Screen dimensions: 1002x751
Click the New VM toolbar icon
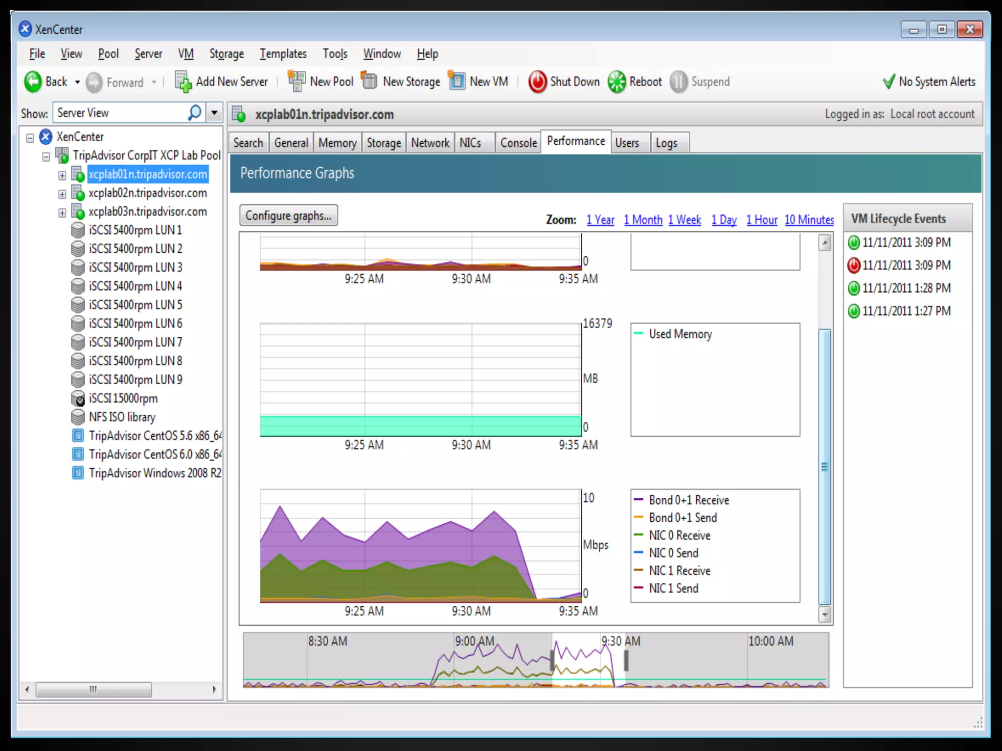[x=456, y=81]
